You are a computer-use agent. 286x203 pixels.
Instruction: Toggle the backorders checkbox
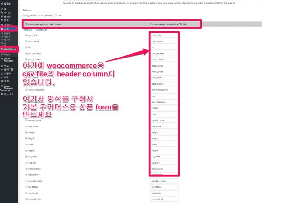pyautogui.click(x=26, y=175)
